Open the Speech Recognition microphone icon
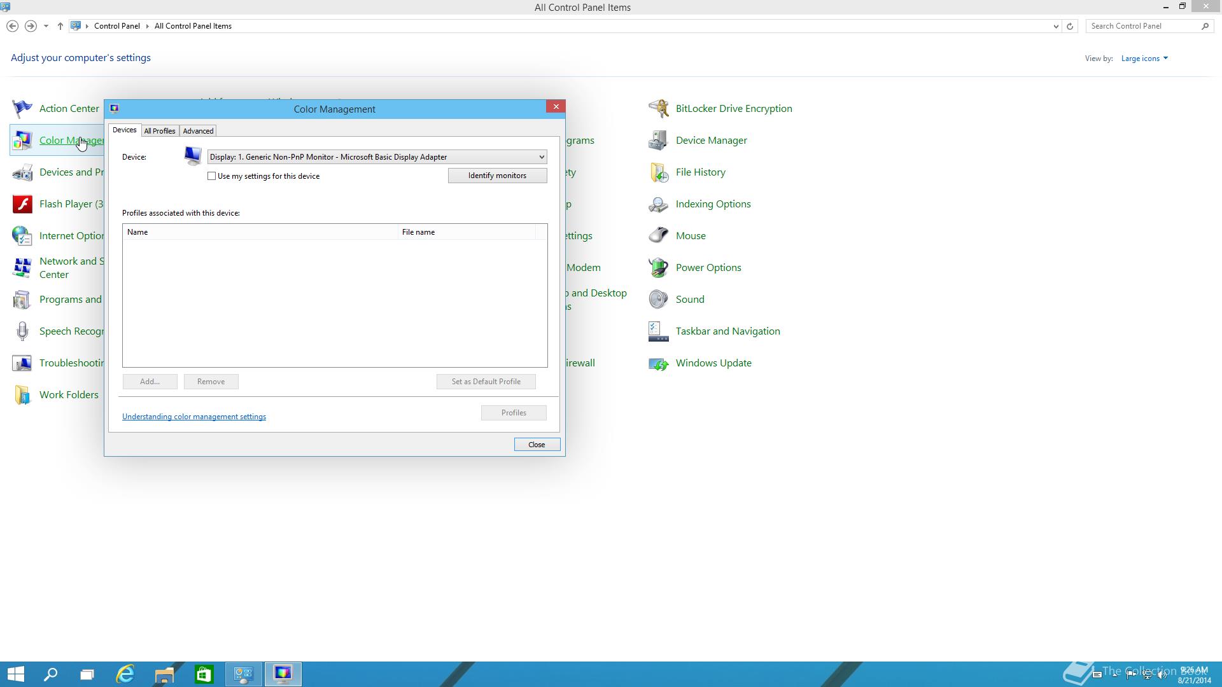Viewport: 1222px width, 687px height. pos(22,331)
